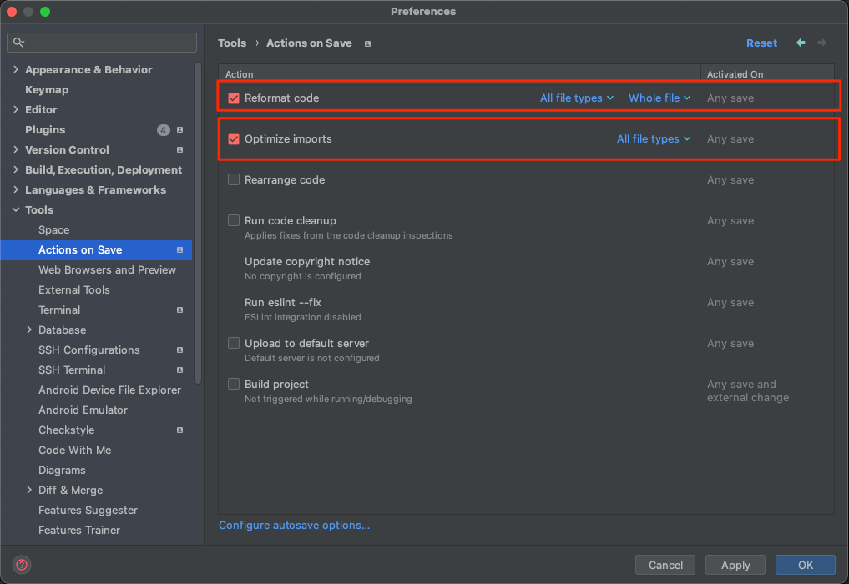Open Features Suggester settings

(88, 511)
